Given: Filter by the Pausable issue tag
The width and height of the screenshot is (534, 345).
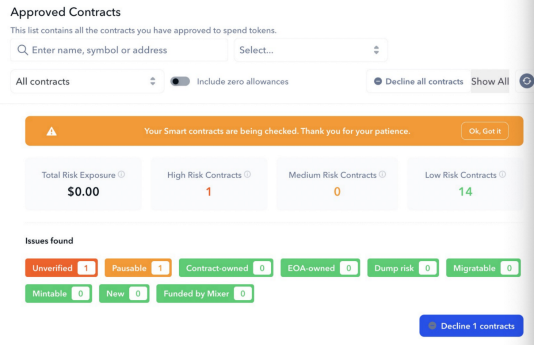Looking at the screenshot, I should tap(138, 268).
